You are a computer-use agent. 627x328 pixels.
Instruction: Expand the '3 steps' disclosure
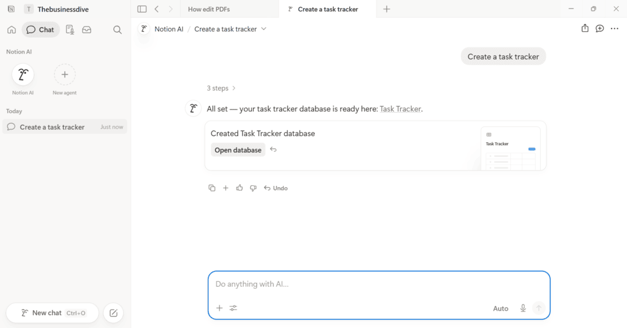[221, 88]
